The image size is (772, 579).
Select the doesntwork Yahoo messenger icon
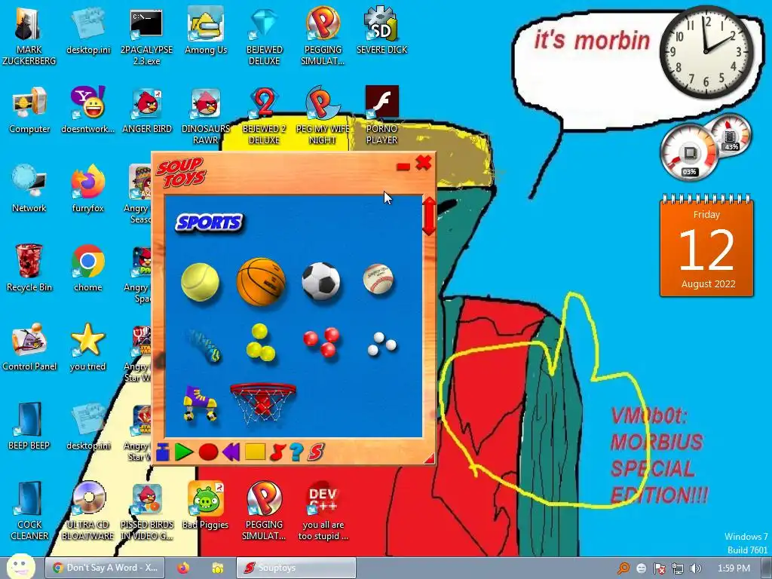(87, 111)
